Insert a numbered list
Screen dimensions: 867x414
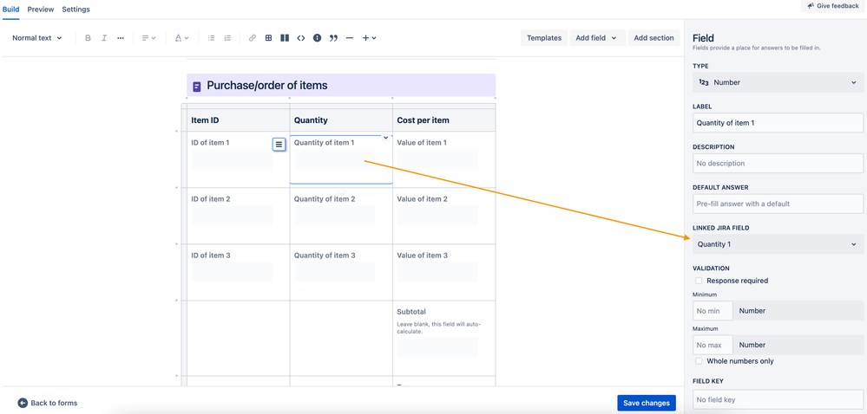click(x=227, y=38)
